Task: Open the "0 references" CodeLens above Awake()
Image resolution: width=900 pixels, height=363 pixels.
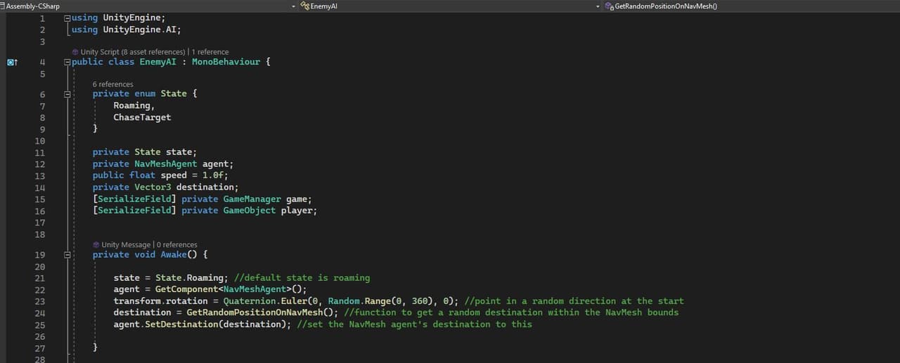Action: [176, 245]
